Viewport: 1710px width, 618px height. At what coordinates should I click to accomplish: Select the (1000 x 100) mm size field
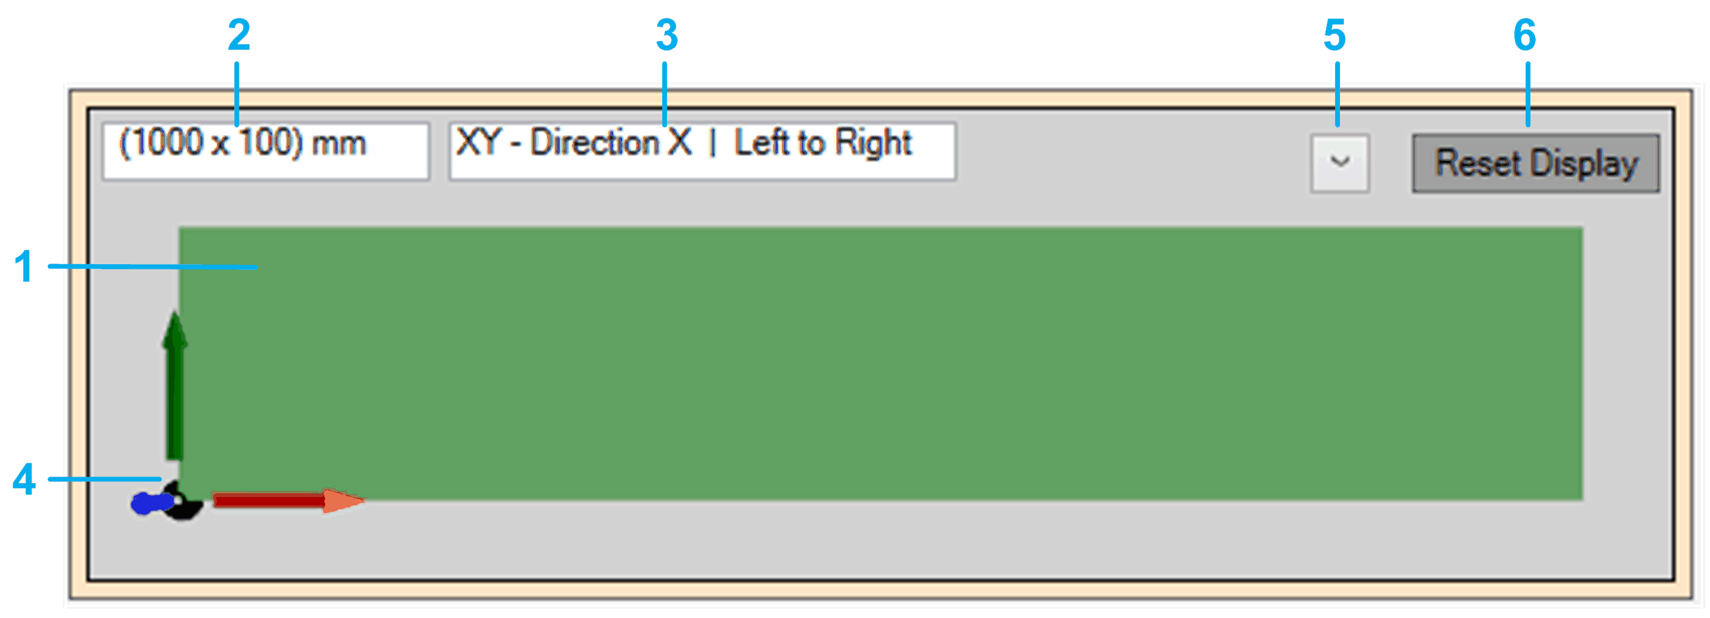[266, 151]
